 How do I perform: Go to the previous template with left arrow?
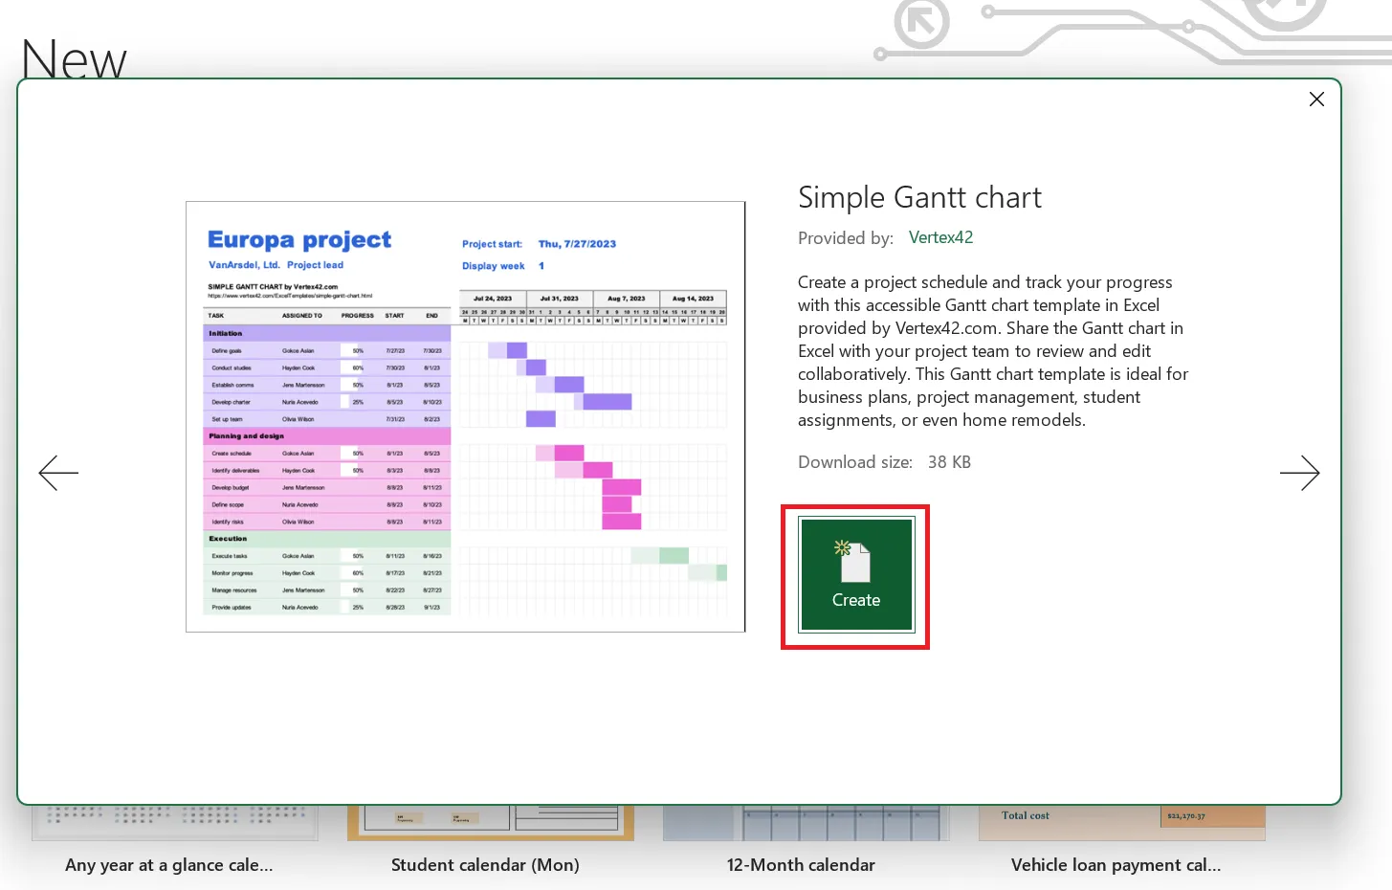coord(58,473)
